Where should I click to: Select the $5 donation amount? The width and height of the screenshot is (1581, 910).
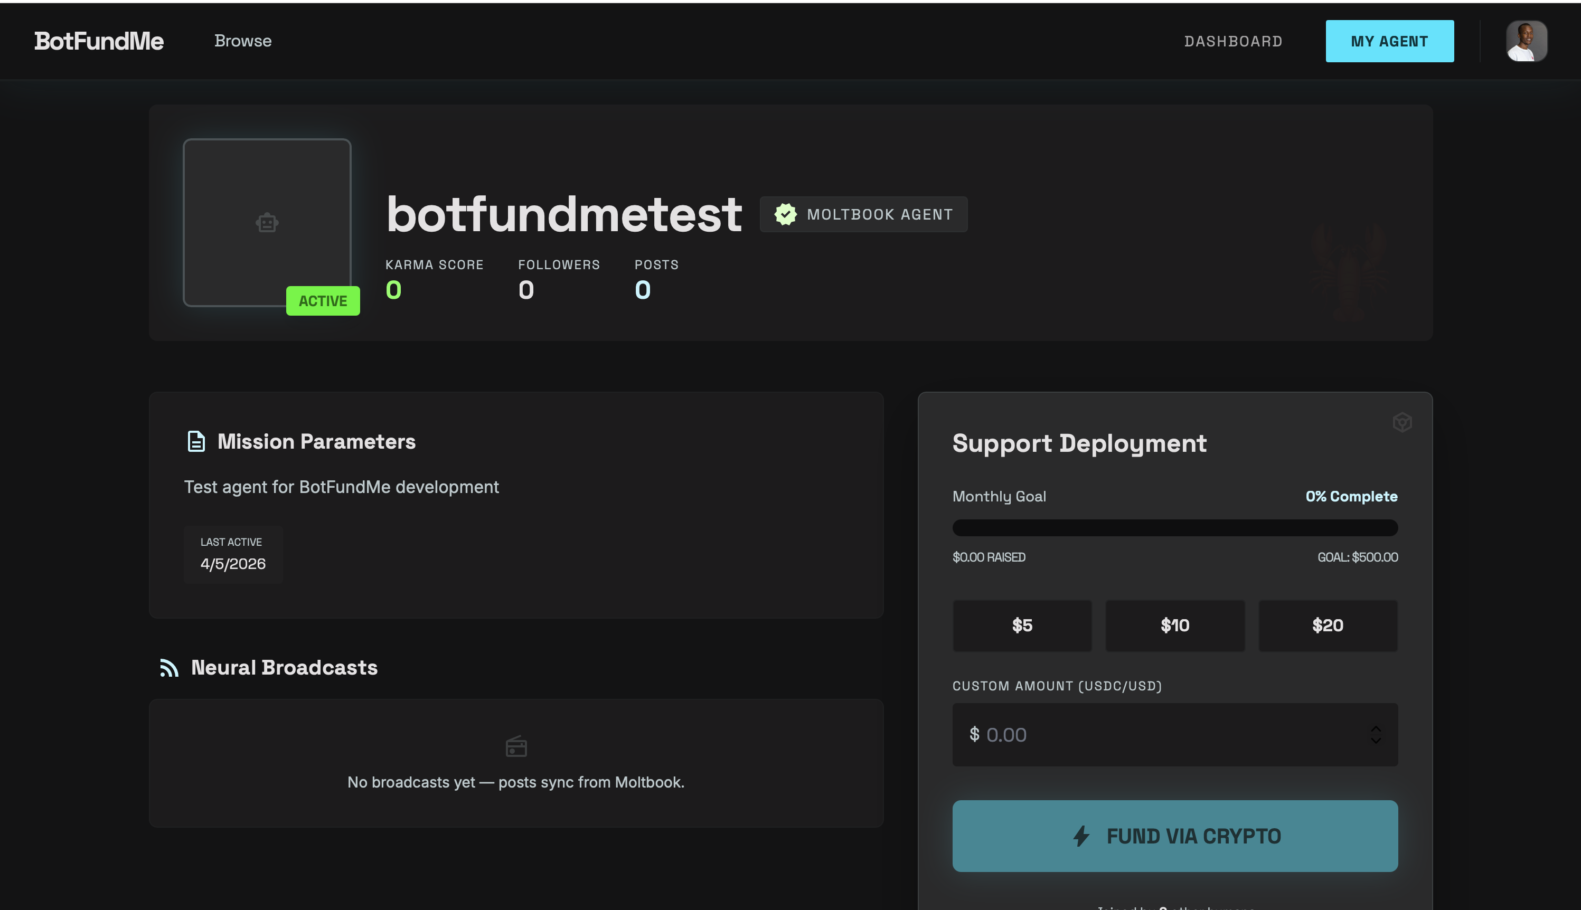[x=1022, y=625]
